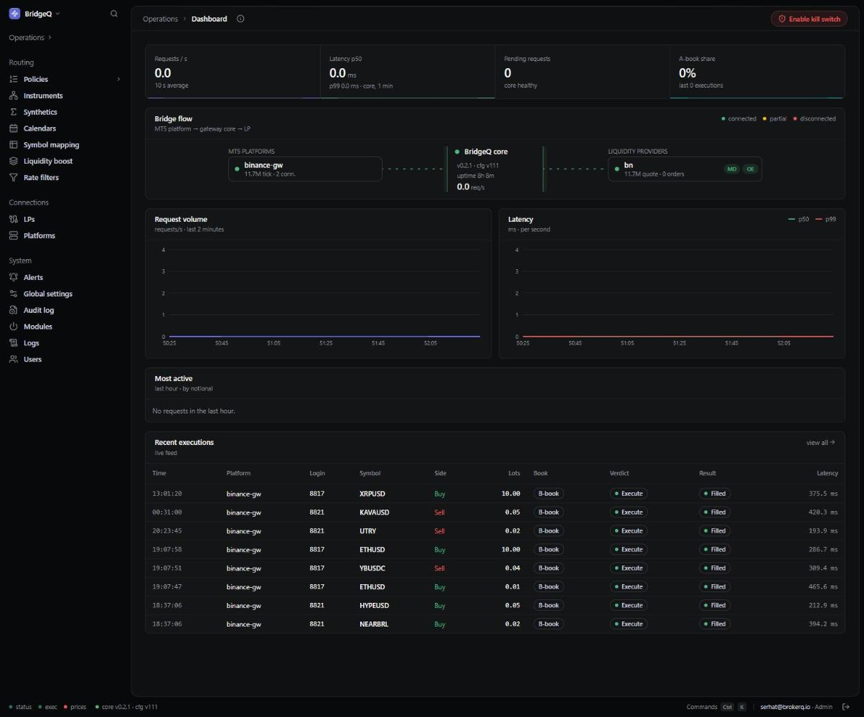Click the B-book badge in XRPUSD row
Viewport: 864px width, 717px height.
click(x=548, y=494)
